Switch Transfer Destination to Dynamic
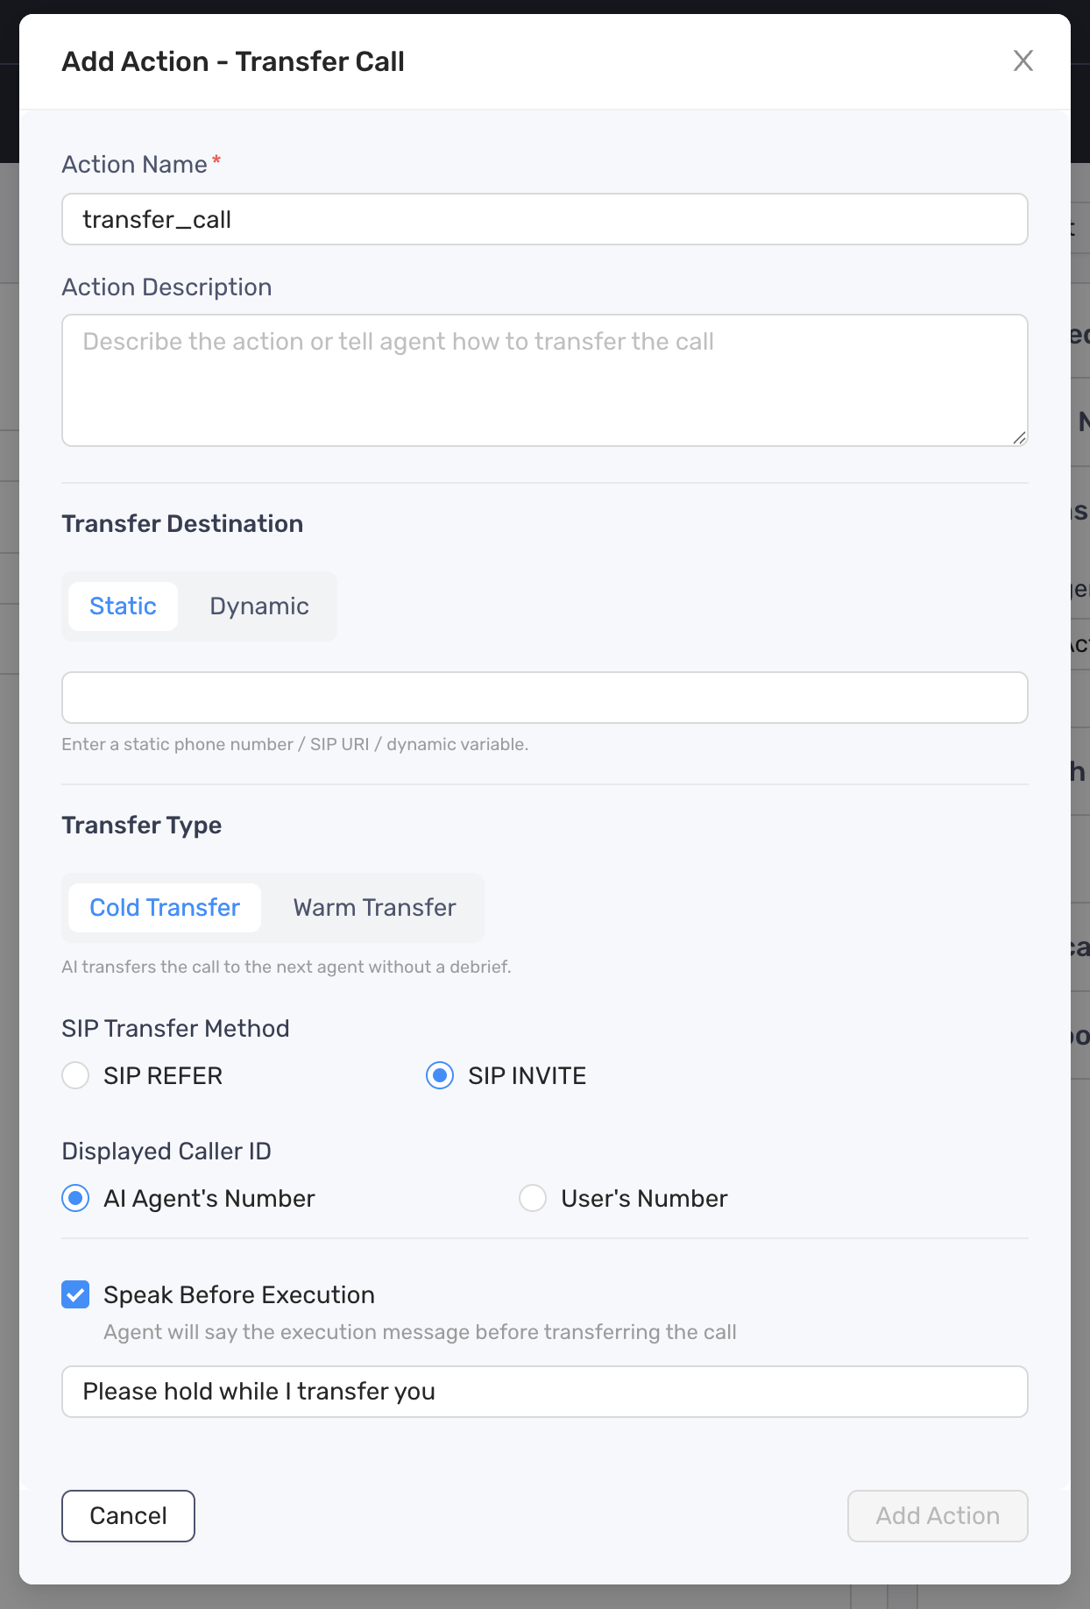Screen dimensions: 1090x1609 click(x=259, y=606)
